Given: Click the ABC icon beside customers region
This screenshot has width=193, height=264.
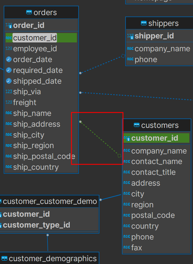Looking at the screenshot, I should coord(127,204).
